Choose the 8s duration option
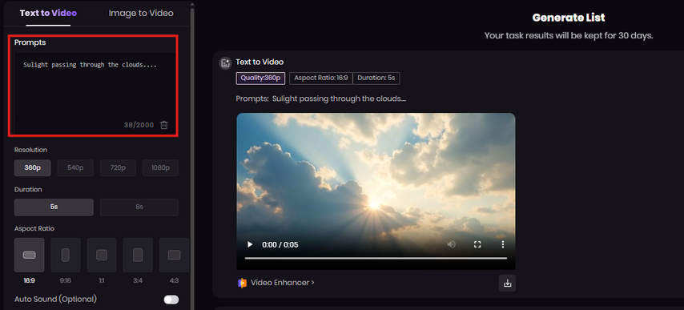Viewport: 684px width, 310px height. (x=139, y=207)
